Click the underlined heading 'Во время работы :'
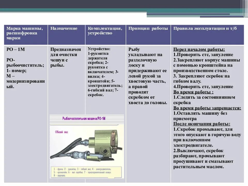Image resolution: width=248 pixels, height=186 pixels. point(193,92)
